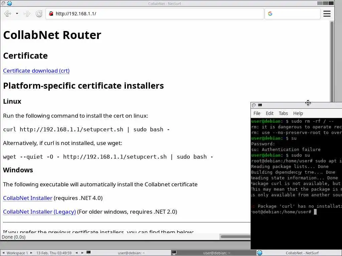Click the Debian swirl icon in terminal title bar
Viewport: 342px width, 256px height.
[x=254, y=105]
